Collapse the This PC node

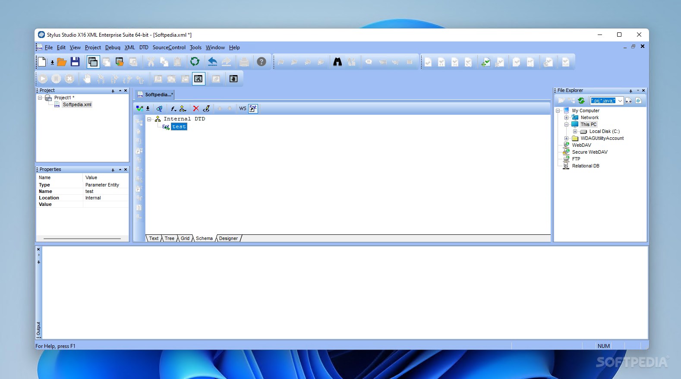pos(567,125)
